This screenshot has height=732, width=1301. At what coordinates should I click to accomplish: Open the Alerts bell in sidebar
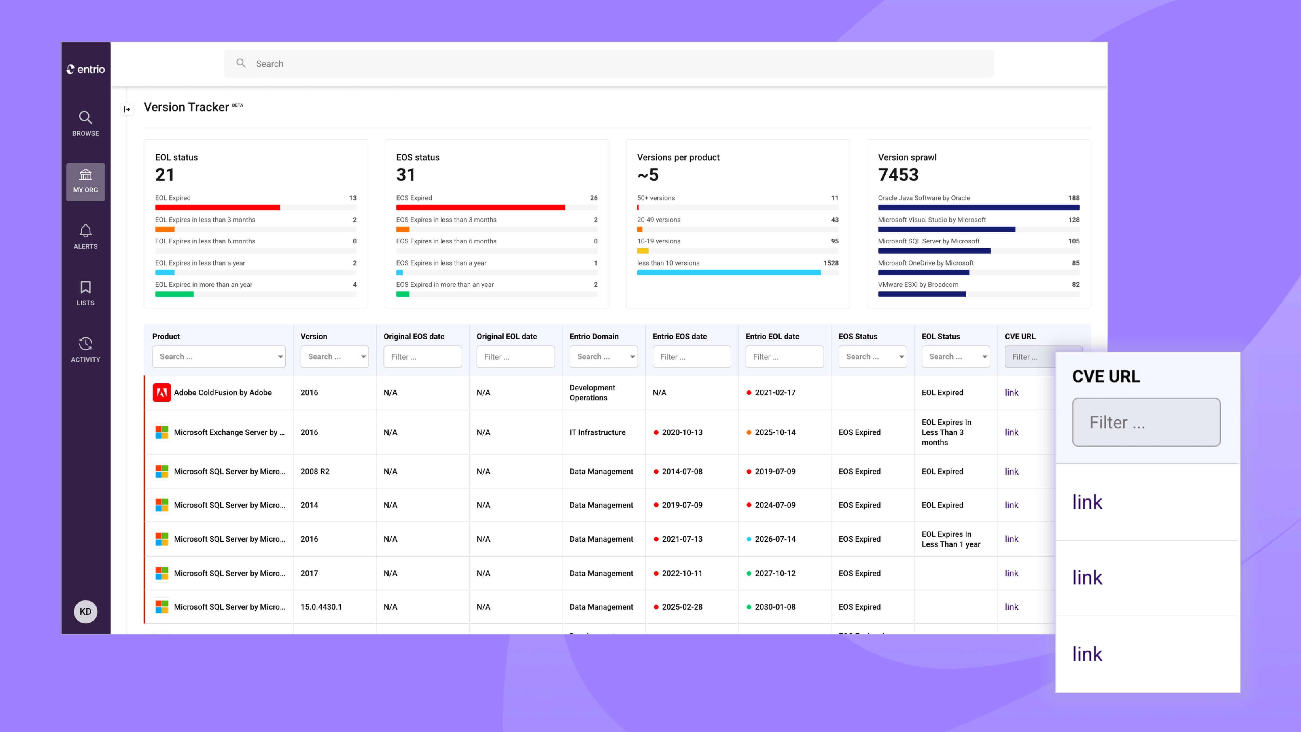pyautogui.click(x=85, y=237)
